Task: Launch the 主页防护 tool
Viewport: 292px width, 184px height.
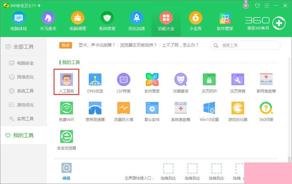Action: [x=209, y=83]
